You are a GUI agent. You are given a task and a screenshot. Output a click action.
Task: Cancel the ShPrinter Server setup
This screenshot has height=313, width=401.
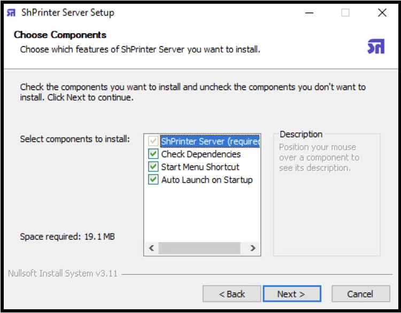tap(360, 294)
